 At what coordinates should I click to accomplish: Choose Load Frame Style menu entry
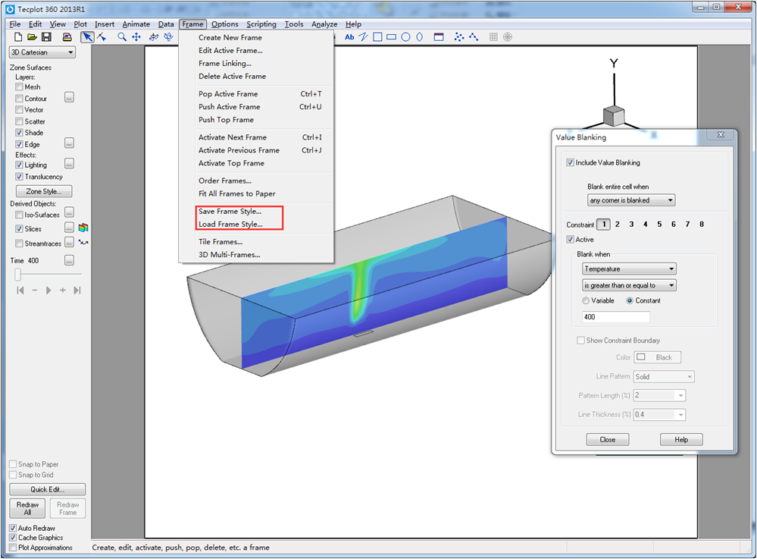click(231, 225)
